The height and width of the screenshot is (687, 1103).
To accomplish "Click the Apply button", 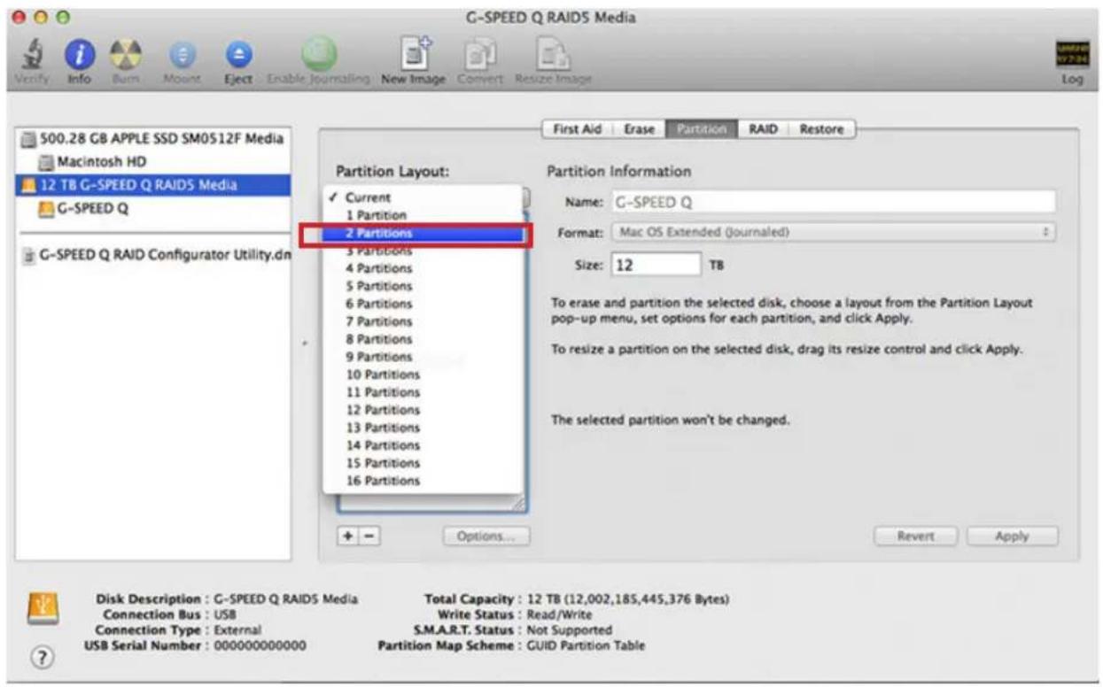I will 1012,536.
